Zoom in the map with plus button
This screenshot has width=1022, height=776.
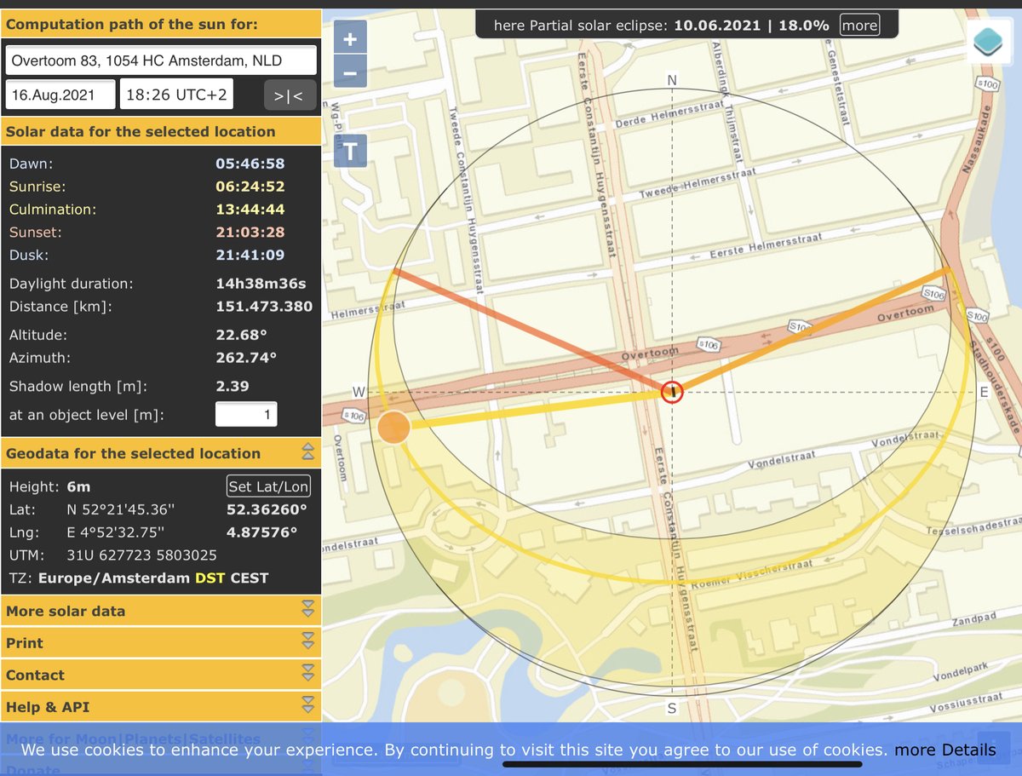(x=350, y=39)
